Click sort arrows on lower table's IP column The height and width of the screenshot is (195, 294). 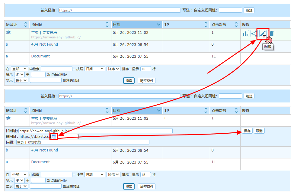(206, 110)
